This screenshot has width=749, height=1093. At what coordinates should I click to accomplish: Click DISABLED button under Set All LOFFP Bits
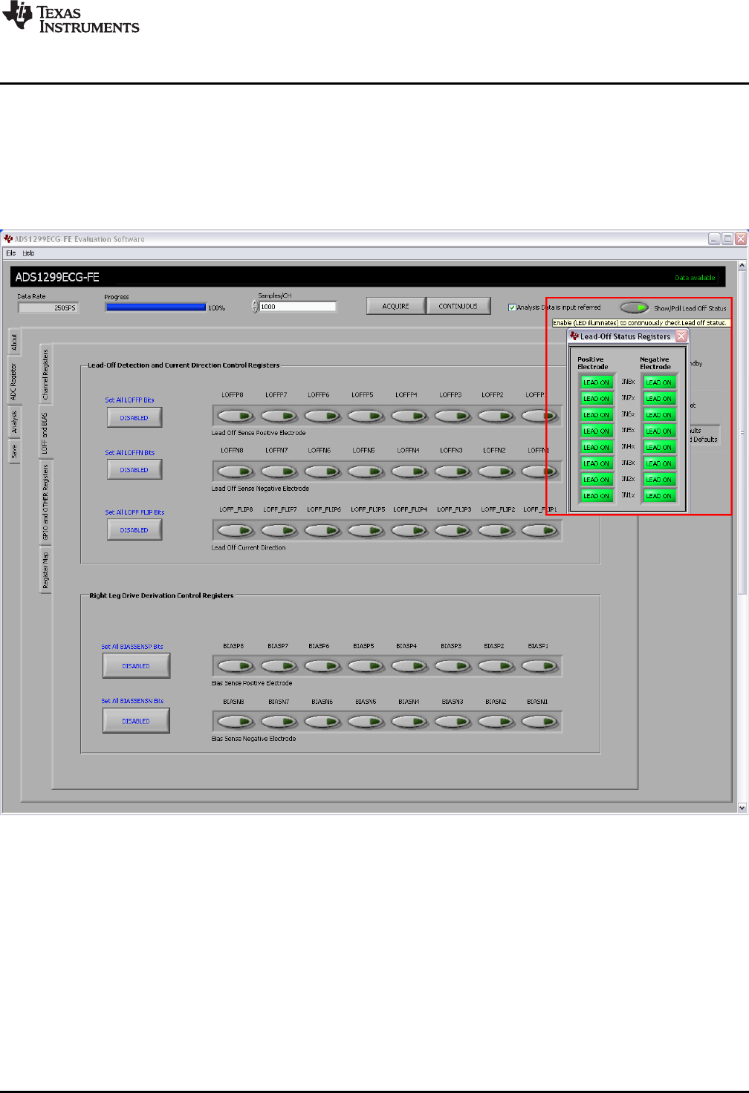[x=134, y=417]
